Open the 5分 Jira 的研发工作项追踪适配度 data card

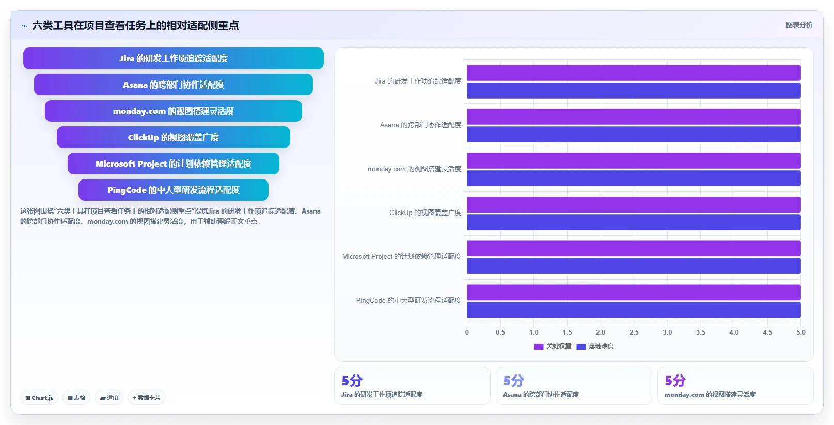pos(412,386)
